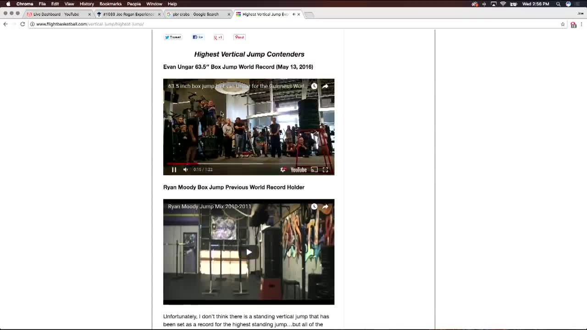This screenshot has width=587, height=330.
Task: Share the Ryan Moody Jump Mix video
Action: 325,207
